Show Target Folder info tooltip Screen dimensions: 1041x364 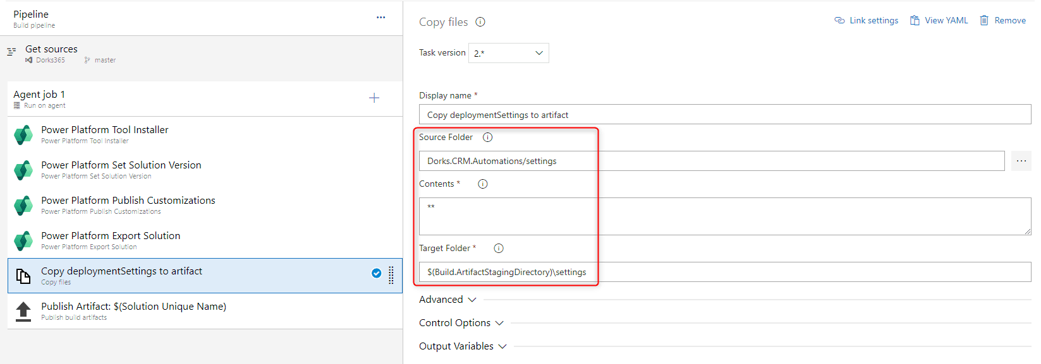click(x=499, y=248)
